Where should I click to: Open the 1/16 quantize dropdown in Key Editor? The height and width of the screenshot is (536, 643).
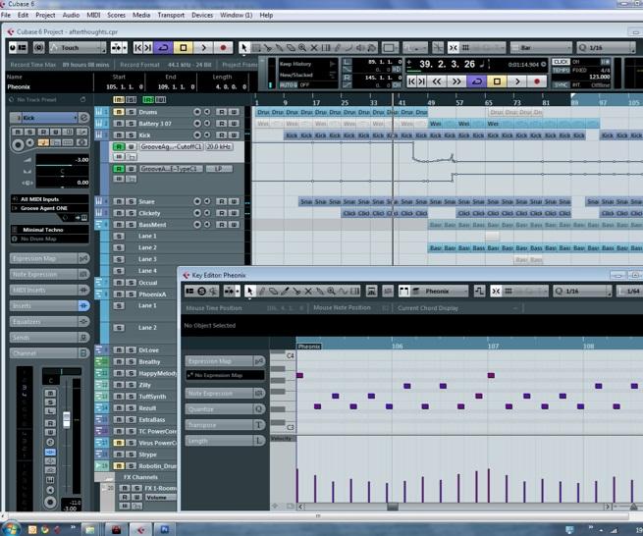(583, 292)
